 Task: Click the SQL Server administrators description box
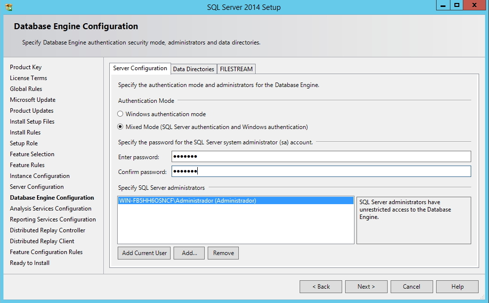click(414, 220)
